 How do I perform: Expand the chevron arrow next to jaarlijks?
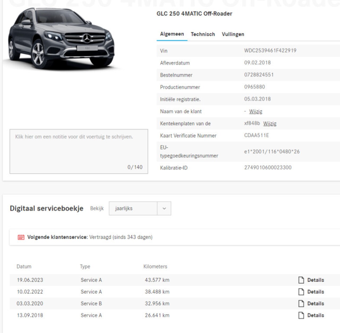pos(164,209)
